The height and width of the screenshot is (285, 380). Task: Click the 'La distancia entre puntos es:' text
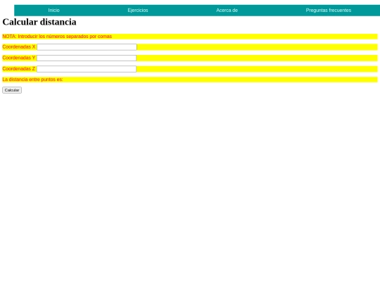(x=32, y=80)
